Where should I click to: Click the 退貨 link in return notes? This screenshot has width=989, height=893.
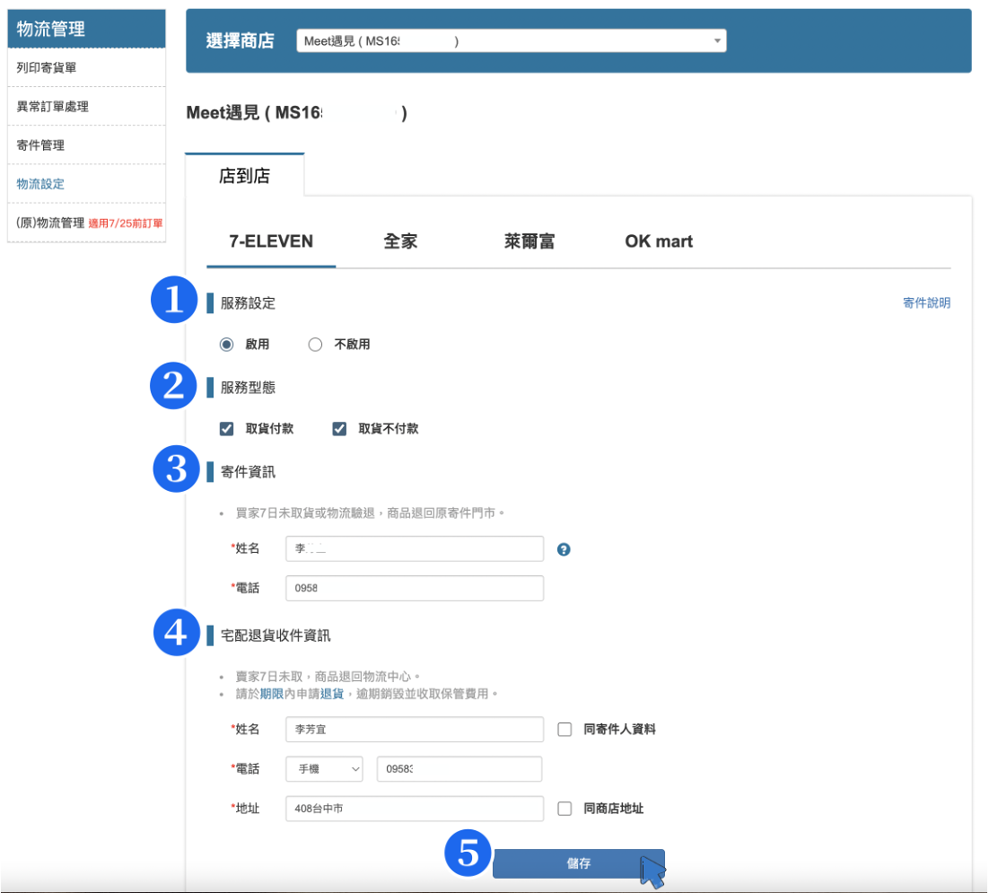coord(332,694)
